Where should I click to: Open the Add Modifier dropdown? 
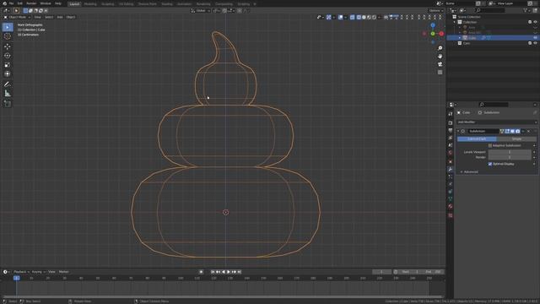(x=497, y=122)
